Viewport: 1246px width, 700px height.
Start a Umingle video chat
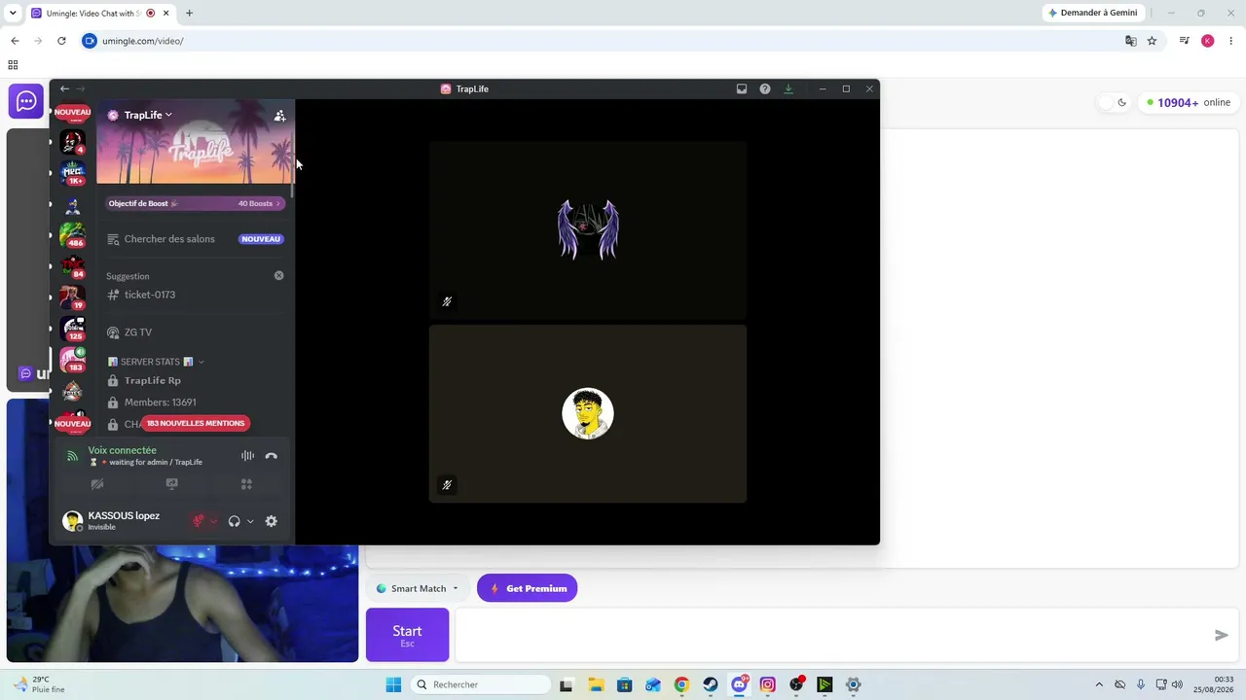(407, 635)
